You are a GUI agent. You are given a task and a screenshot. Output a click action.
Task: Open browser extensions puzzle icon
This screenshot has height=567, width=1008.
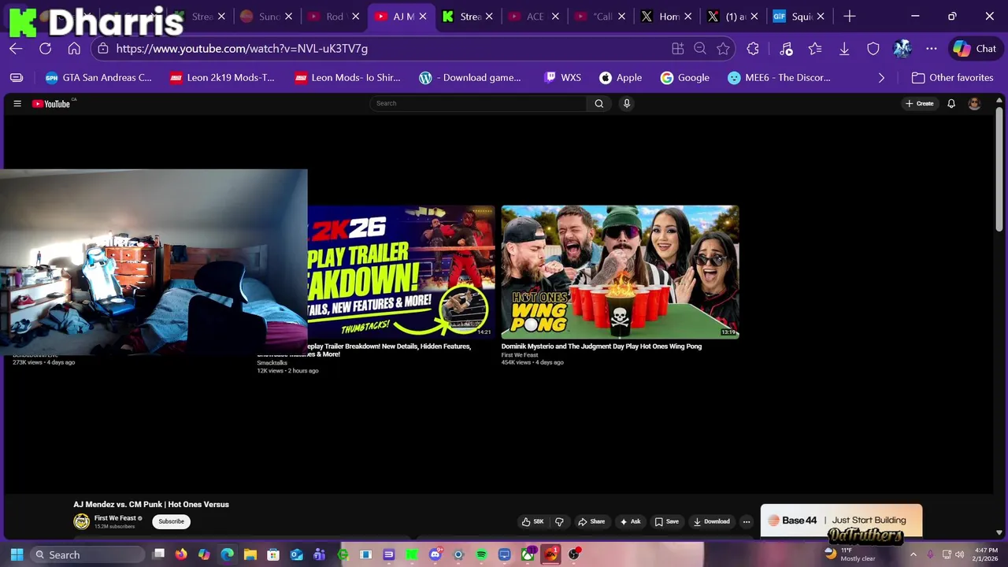pyautogui.click(x=753, y=49)
